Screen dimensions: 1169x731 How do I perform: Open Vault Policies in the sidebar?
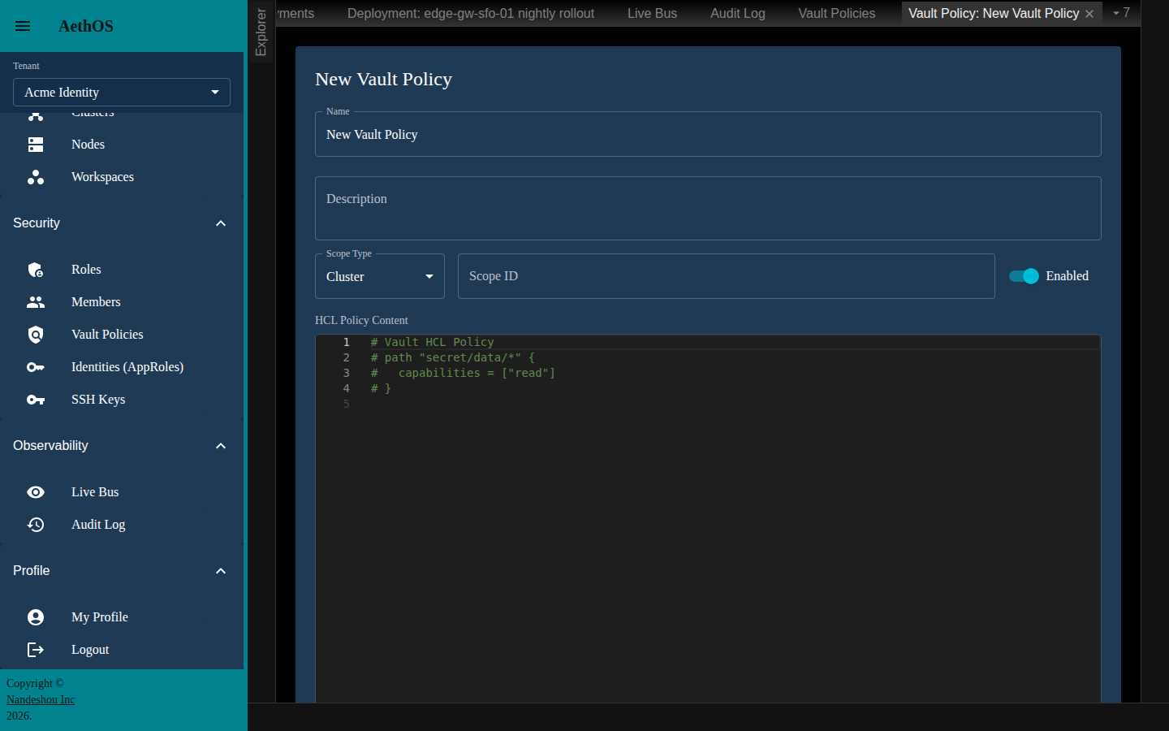[x=122, y=335]
